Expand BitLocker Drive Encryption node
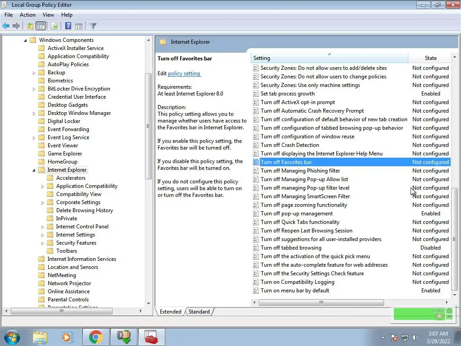Viewport: 461px width, 346px height. point(34,89)
